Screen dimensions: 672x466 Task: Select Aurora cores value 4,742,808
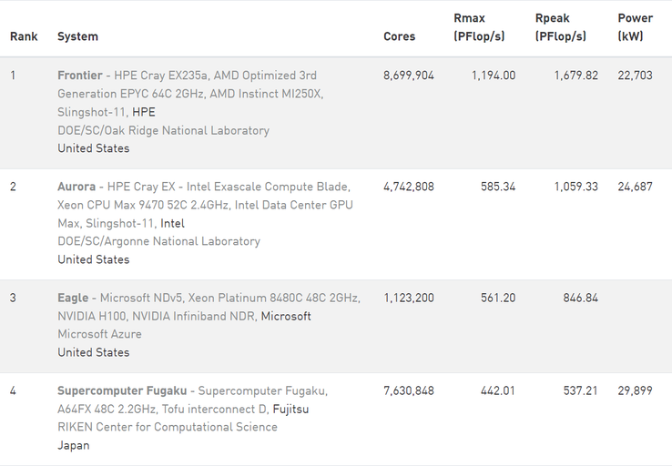click(x=409, y=187)
